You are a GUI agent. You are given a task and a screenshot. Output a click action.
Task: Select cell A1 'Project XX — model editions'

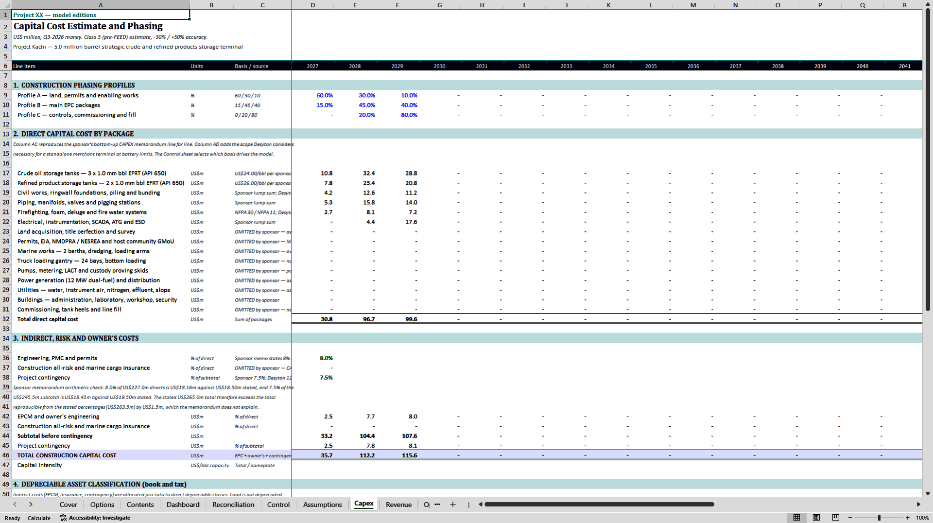pos(101,15)
